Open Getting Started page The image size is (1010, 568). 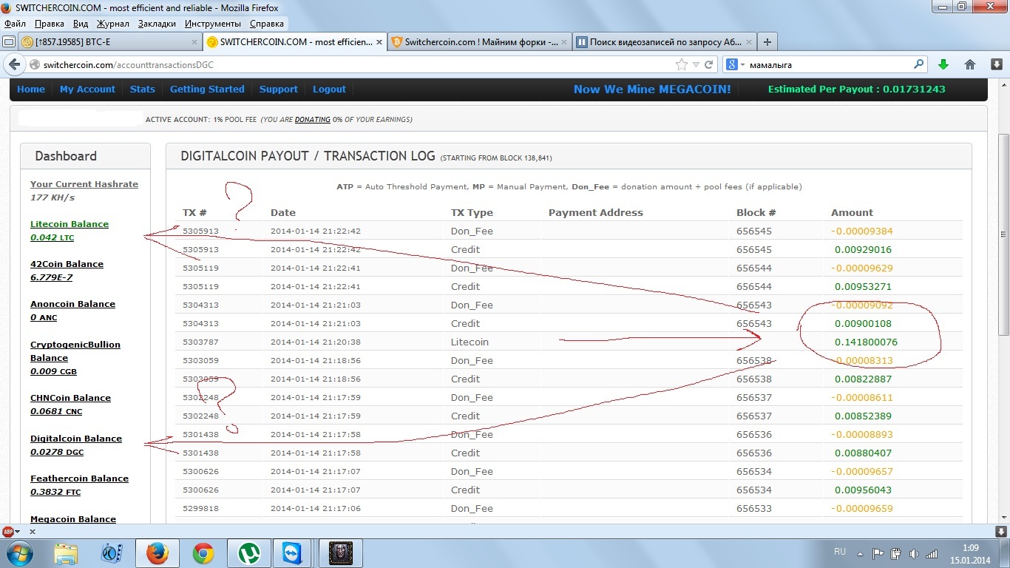[x=207, y=89]
